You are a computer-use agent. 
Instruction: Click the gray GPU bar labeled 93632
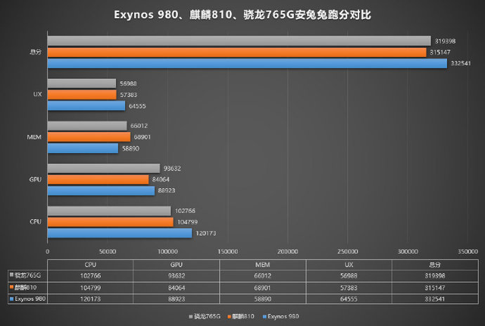[104, 168]
